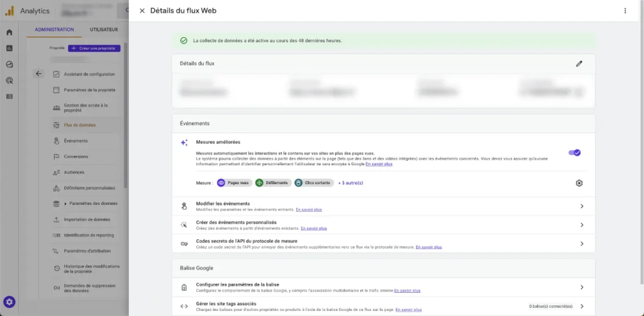Screen dimensions: 644x316
Task: Close the Détails du flux Web panel
Action: pos(142,11)
